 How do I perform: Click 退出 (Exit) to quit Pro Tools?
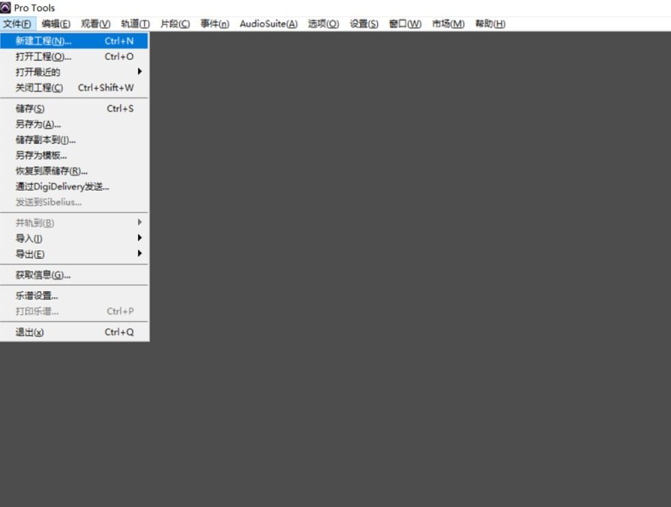point(30,332)
